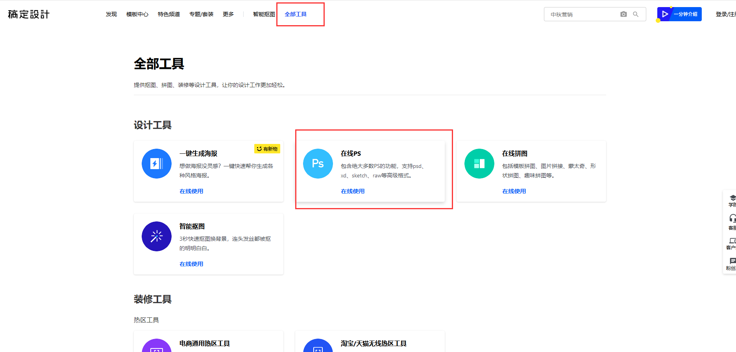Click the 粉丝 chat bubble sidebar icon
The width and height of the screenshot is (736, 352).
732,261
